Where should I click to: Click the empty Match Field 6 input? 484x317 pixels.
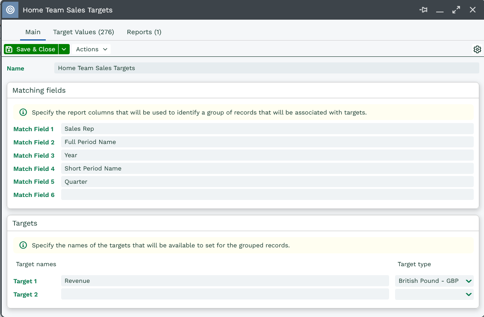267,195
